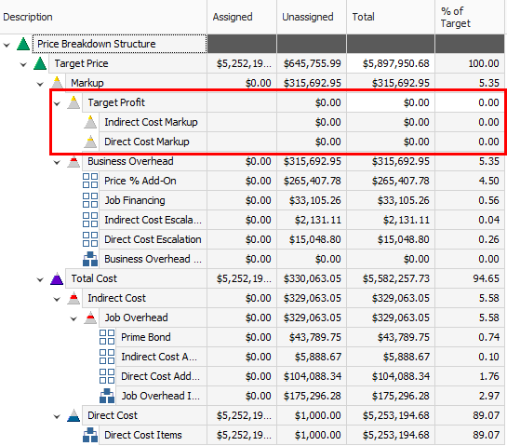This screenshot has width=507, height=446.
Task: Collapse the Target Profit branch
Action: 57,103
